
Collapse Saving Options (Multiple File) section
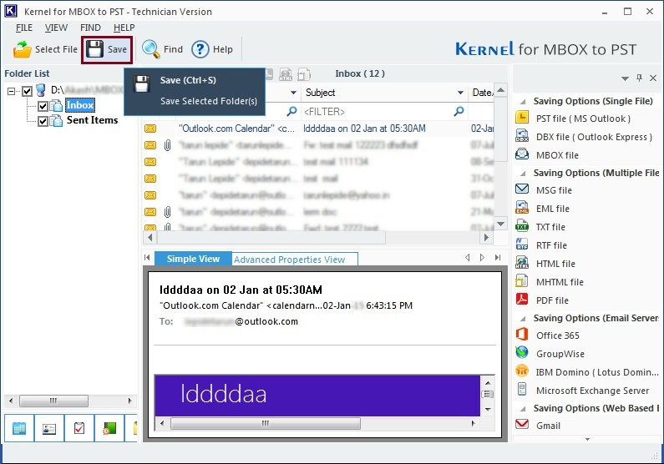(x=523, y=174)
